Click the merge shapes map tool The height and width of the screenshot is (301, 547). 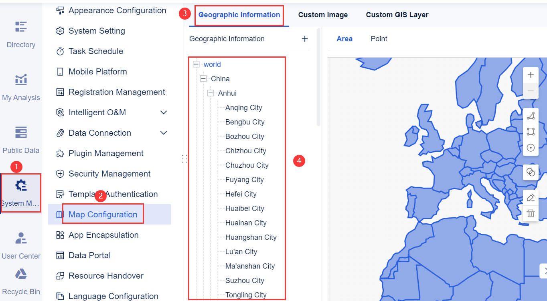click(531, 172)
